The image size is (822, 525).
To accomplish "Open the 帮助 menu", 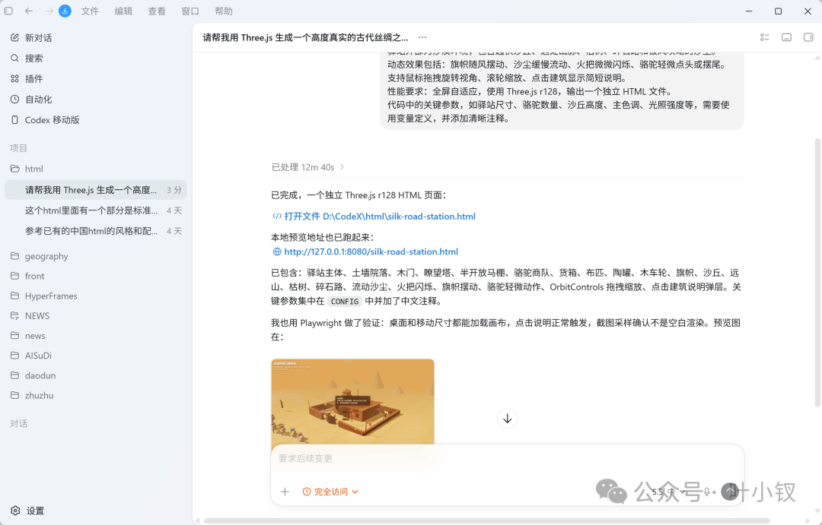I will 223,11.
